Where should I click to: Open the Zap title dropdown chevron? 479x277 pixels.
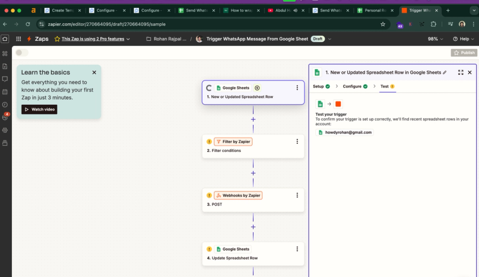(x=330, y=39)
